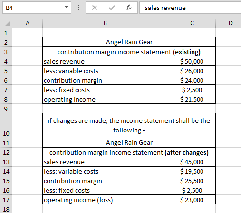Select the $50,000 cell
The image size is (241, 213).
192,61
